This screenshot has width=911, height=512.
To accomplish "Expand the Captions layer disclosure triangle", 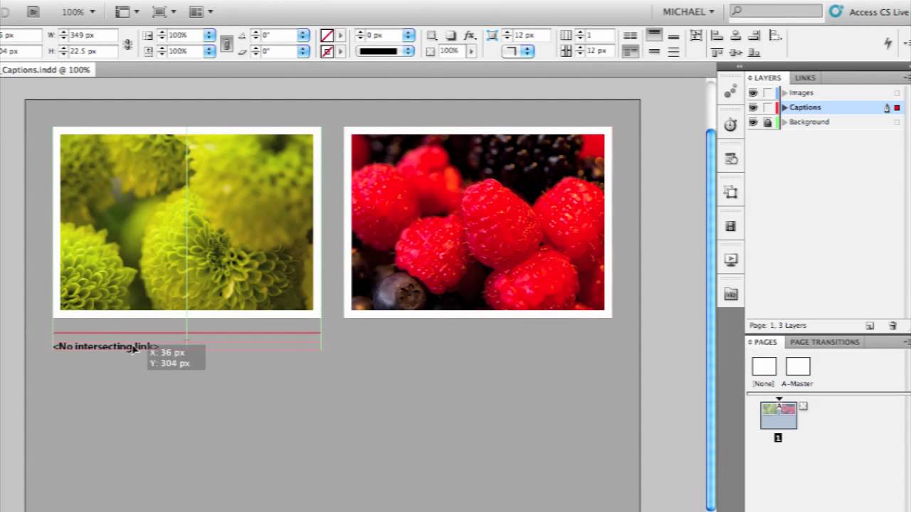I will [784, 107].
